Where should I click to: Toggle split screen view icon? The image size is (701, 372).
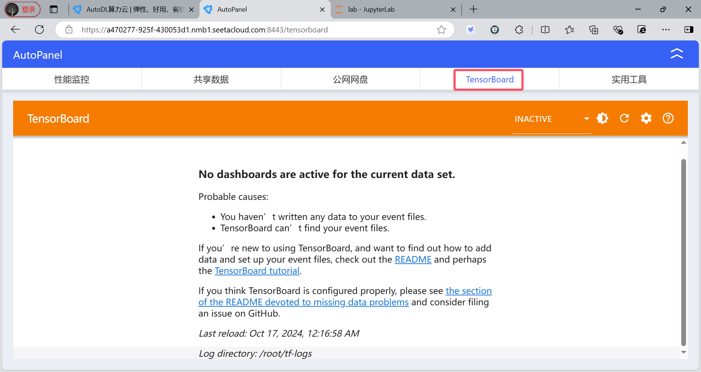545,30
